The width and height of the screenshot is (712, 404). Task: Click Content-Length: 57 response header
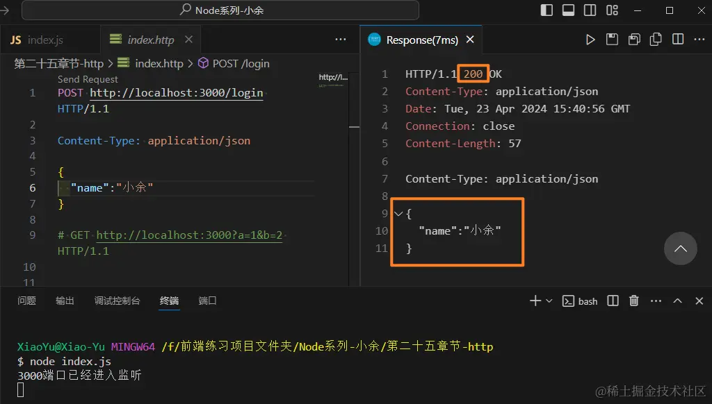click(x=463, y=143)
